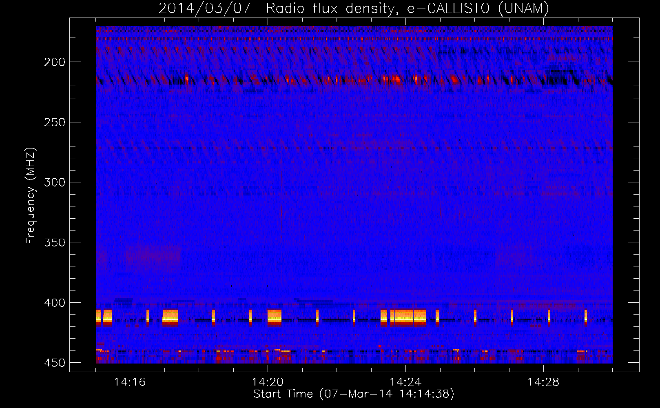Click the 400 frequency tick label
The image size is (660, 408).
coord(55,303)
